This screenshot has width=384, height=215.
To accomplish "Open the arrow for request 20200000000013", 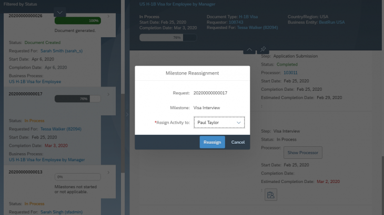I will coord(108,173).
